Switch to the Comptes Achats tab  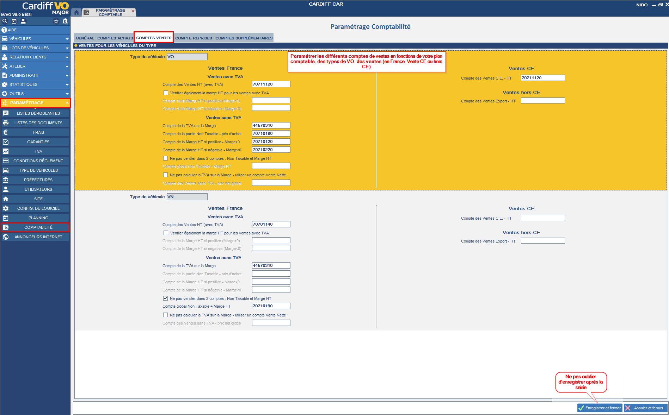(x=115, y=38)
